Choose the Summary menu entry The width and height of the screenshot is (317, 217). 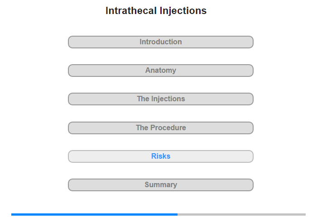click(x=161, y=185)
